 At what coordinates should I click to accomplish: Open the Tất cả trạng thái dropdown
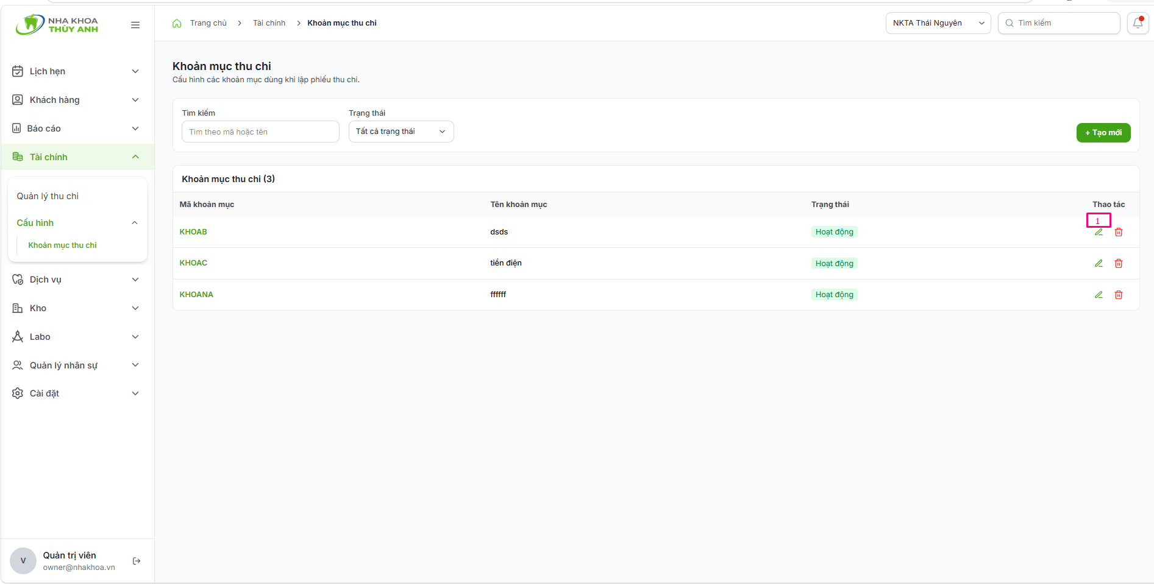coord(401,132)
